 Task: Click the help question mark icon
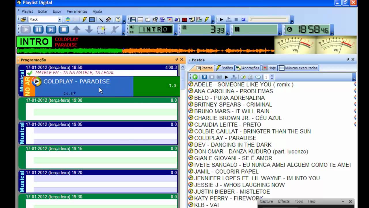[x=118, y=20]
